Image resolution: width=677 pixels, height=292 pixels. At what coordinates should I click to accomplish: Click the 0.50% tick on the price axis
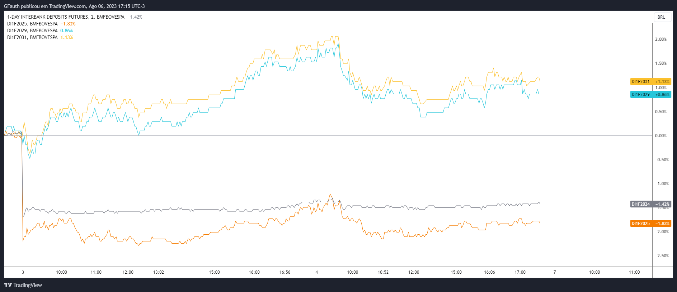pyautogui.click(x=661, y=112)
